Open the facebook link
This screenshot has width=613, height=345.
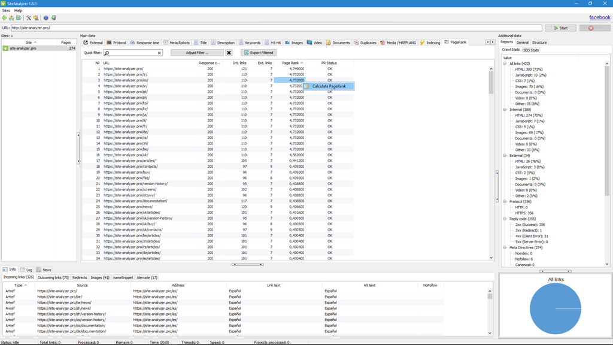coord(600,17)
